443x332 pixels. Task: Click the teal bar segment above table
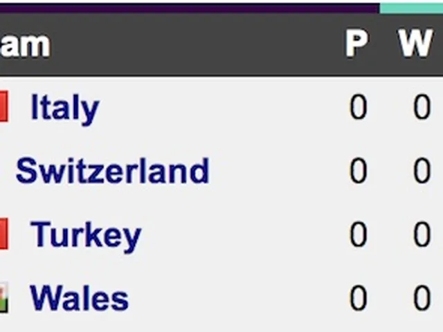411,7
